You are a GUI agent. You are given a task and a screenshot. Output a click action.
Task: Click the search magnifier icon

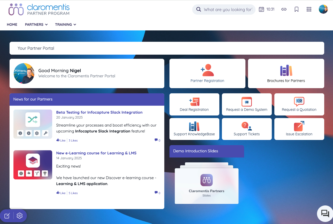(x=198, y=10)
